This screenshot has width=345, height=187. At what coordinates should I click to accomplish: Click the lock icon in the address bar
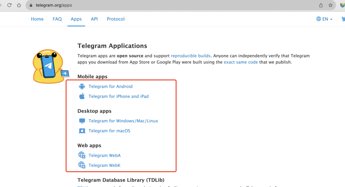click(31, 5)
